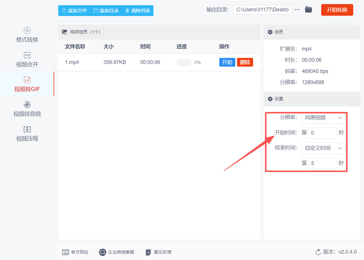Screen dimensions: 364x260
Task: Click the 1.mp4 progress bar
Action: (x=184, y=63)
